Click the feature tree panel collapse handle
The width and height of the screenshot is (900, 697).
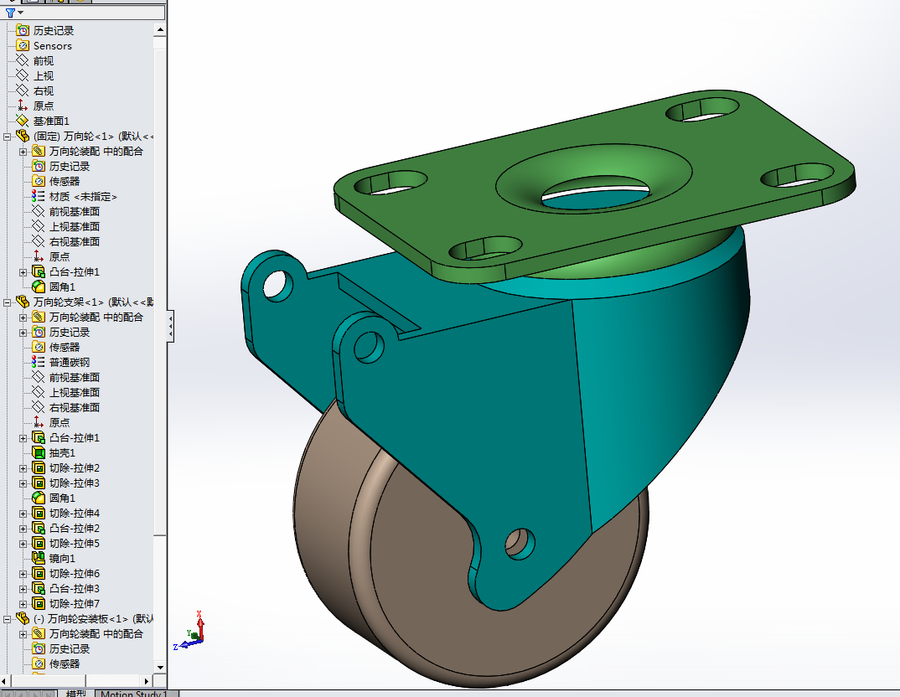tap(171, 325)
